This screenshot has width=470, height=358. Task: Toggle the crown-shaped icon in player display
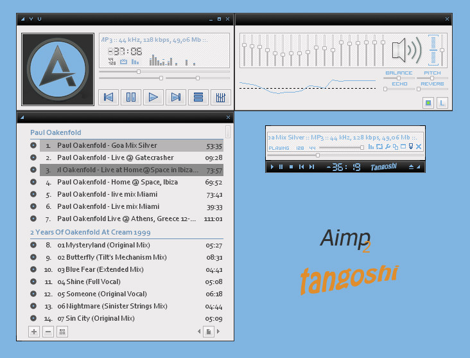click(x=123, y=62)
